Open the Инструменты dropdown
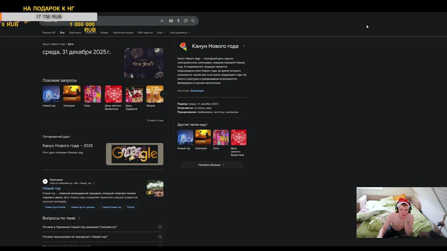The height and width of the screenshot is (251, 447). (x=180, y=33)
